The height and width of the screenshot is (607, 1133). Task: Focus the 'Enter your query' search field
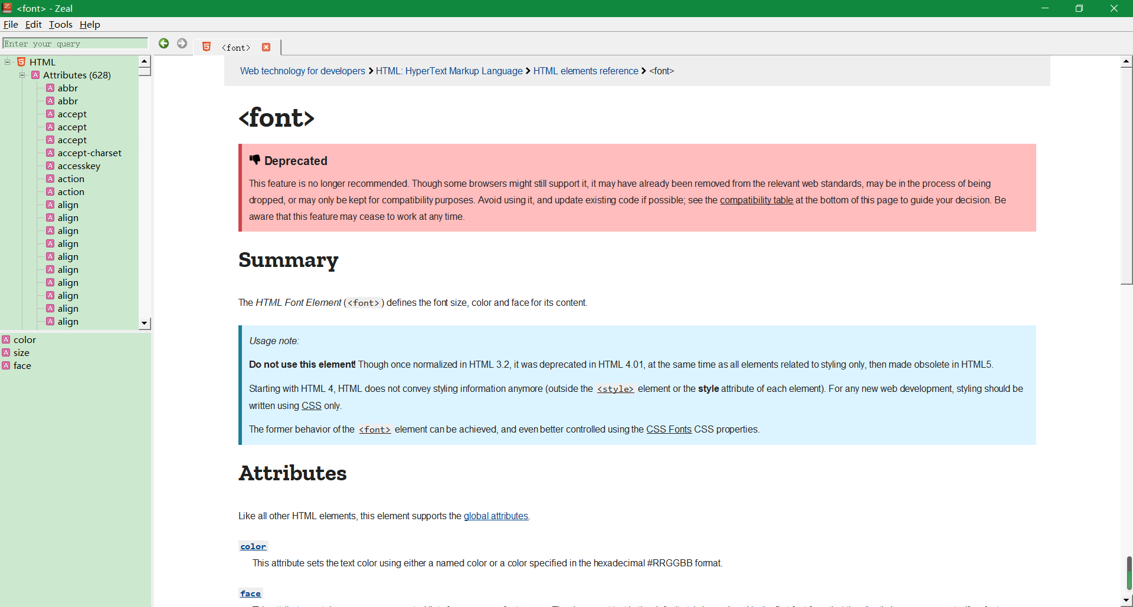[x=75, y=44]
